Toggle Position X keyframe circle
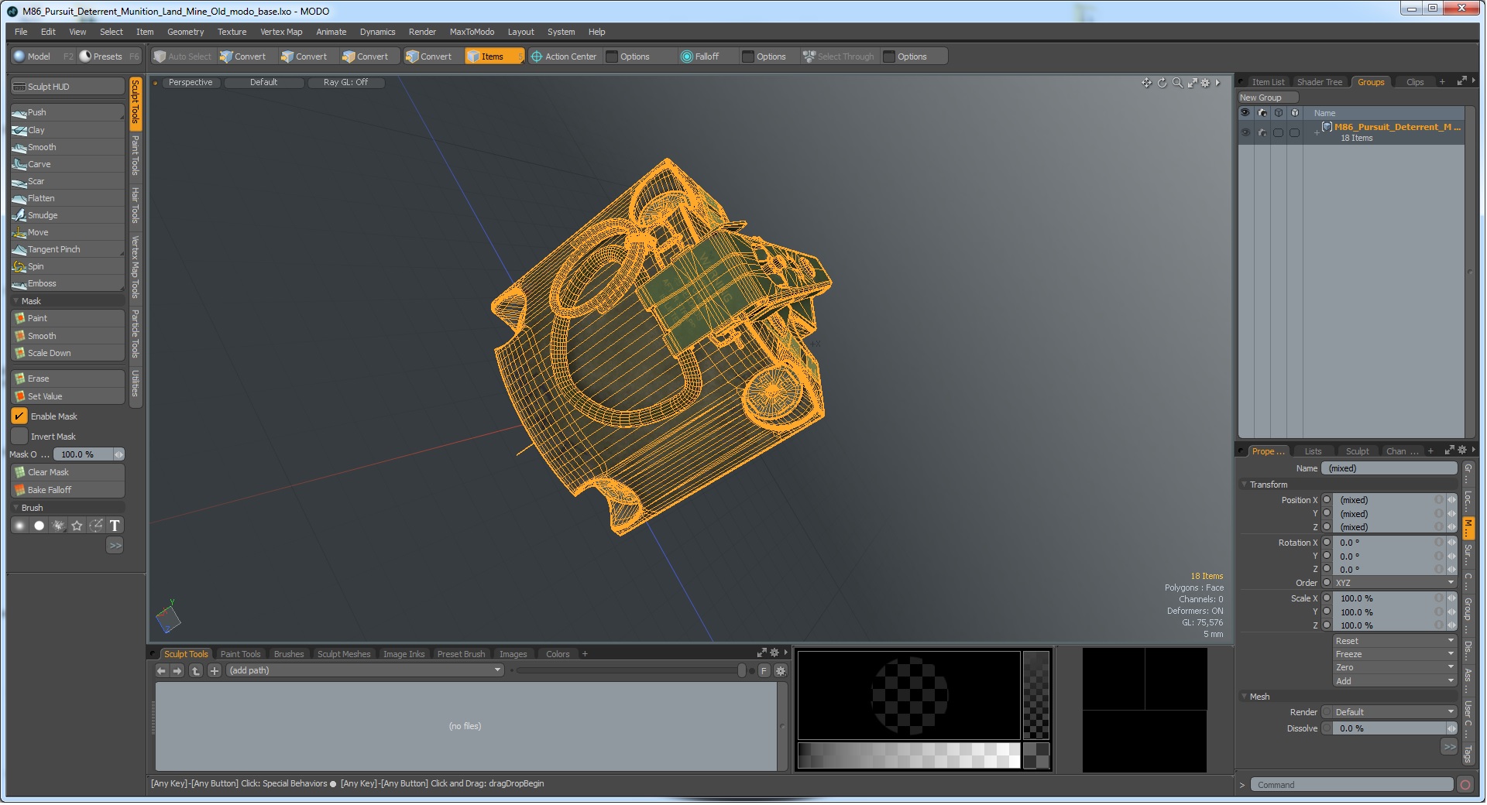This screenshot has width=1487, height=805. click(x=1327, y=500)
